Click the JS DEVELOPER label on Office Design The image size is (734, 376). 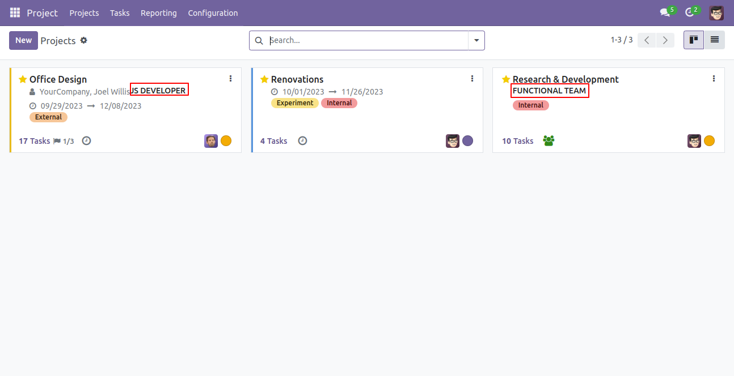click(159, 91)
